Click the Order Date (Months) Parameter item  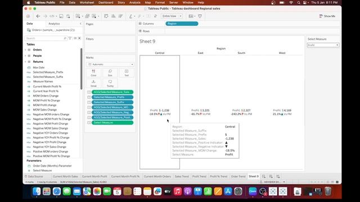(x=52, y=166)
